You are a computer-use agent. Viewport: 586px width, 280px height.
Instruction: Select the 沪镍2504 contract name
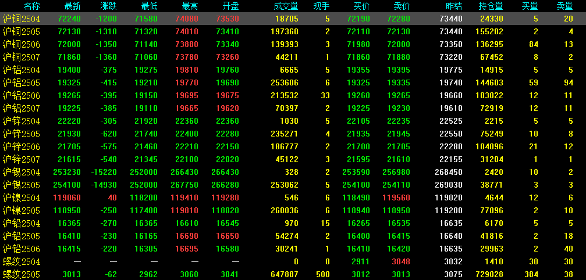pyautogui.click(x=22, y=198)
